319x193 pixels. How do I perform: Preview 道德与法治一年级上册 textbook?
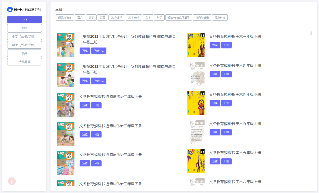85,50
